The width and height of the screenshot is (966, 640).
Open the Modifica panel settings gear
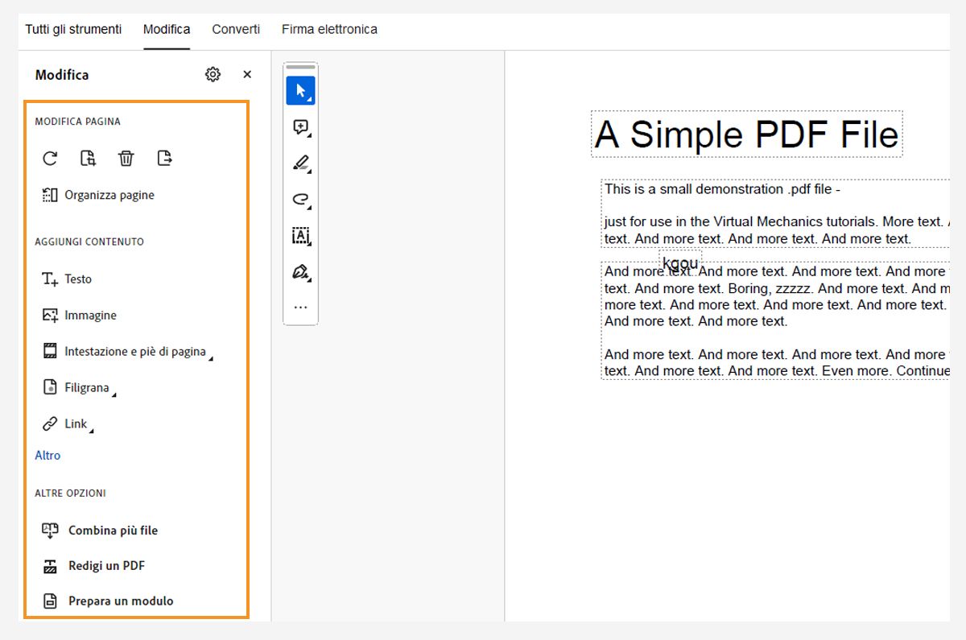(213, 74)
